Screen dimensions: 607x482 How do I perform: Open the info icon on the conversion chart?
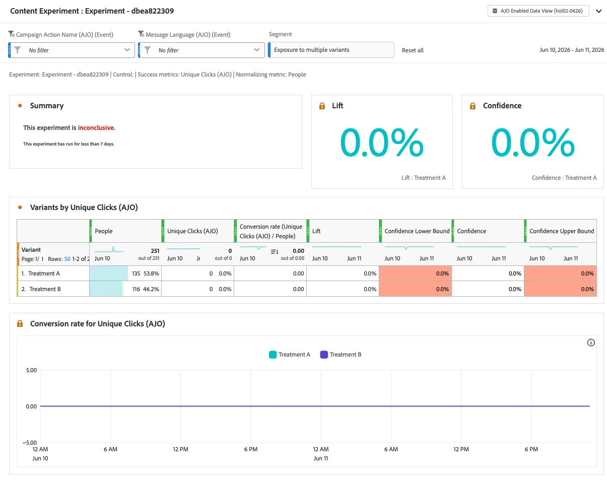591,342
